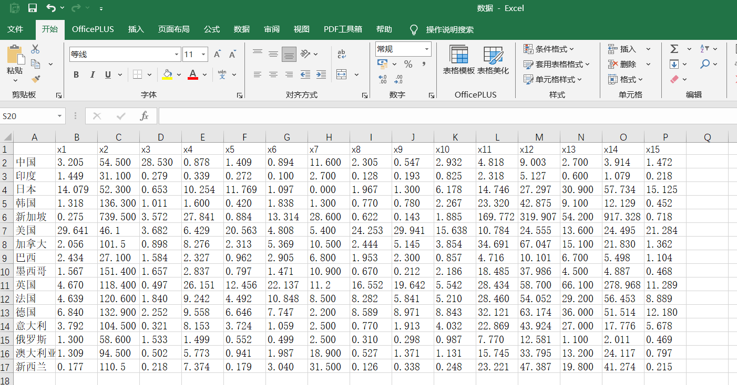Apply the yellow fill color swatch
This screenshot has width=737, height=385.
tap(167, 74)
